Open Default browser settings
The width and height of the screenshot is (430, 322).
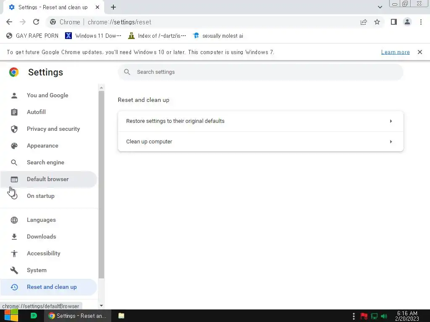click(x=49, y=179)
